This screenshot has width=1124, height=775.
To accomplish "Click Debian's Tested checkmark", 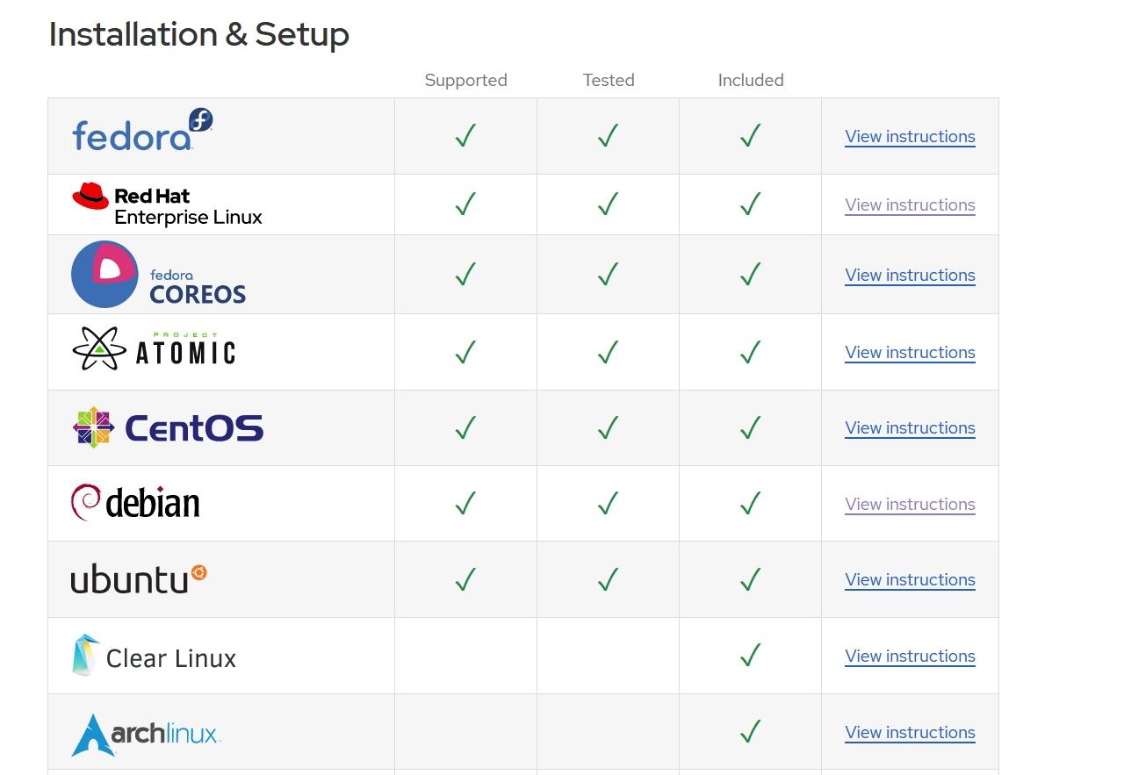I will click(608, 503).
